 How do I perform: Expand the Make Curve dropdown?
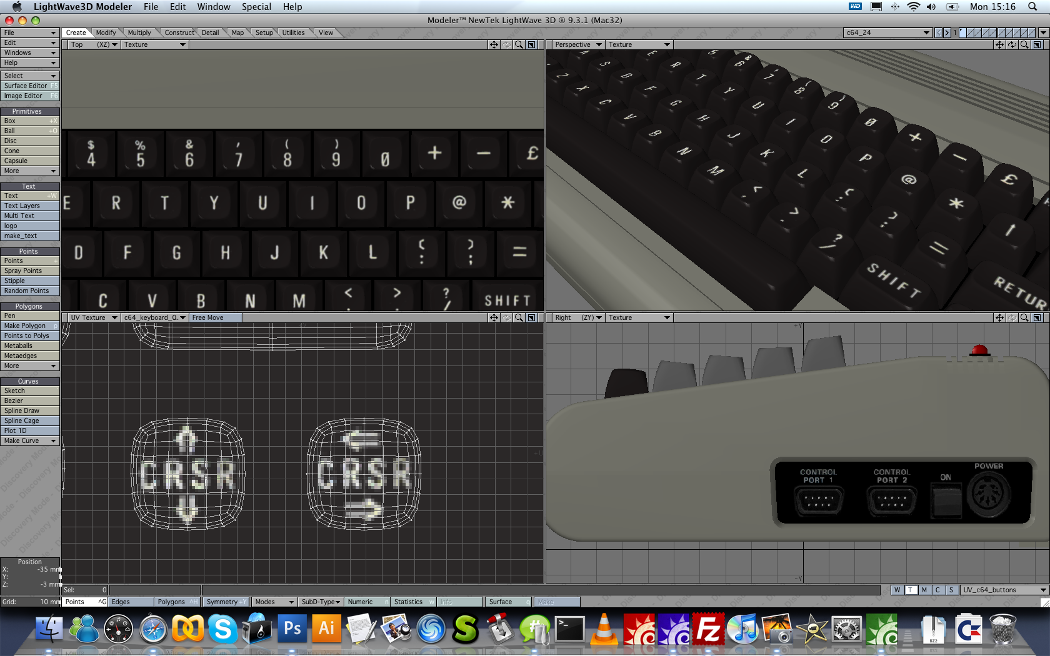click(30, 440)
